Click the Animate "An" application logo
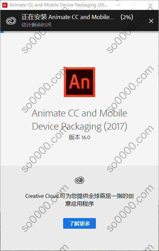Image resolution: width=159 pixels, height=251 pixels. pyautogui.click(x=79, y=82)
